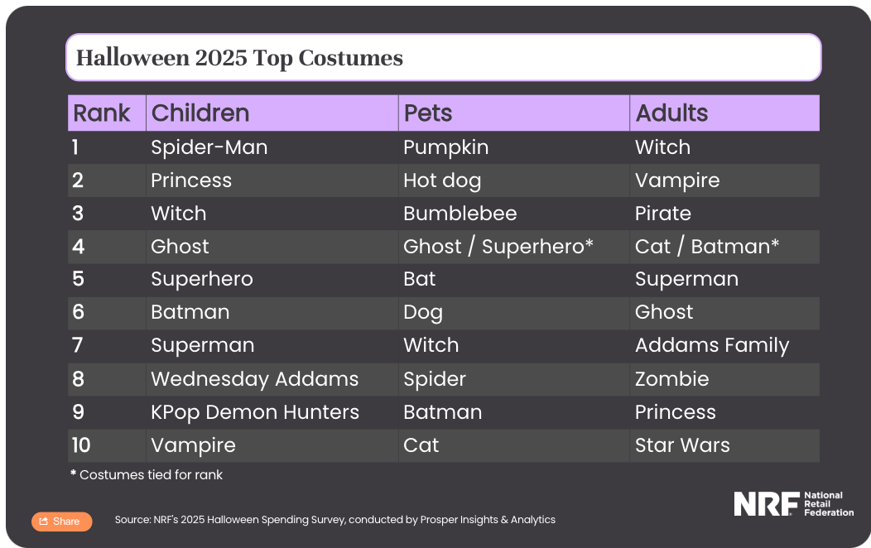Click the Cat / Batman* adults cell

(x=706, y=247)
